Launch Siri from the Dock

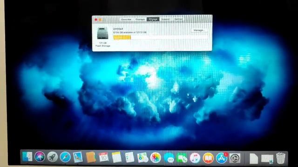pyautogui.click(x=40, y=157)
